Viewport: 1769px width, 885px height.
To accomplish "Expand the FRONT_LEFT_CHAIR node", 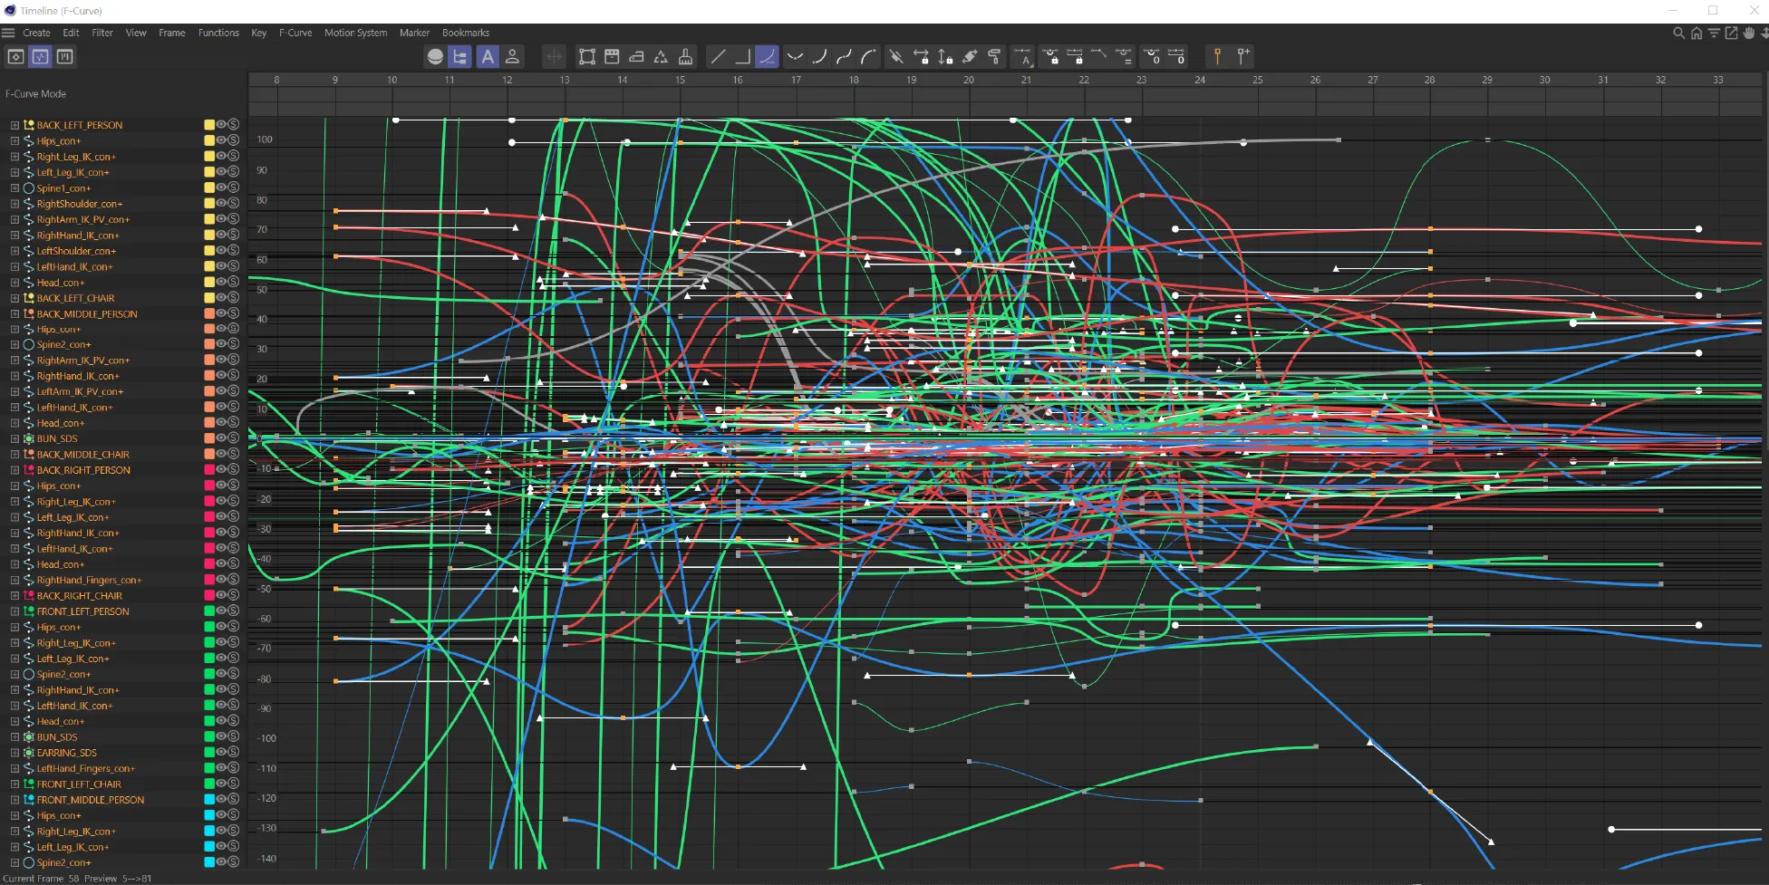I will click(x=14, y=784).
